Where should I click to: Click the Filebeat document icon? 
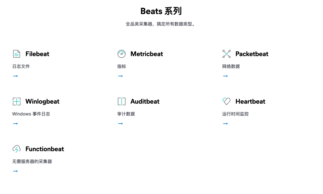point(17,54)
